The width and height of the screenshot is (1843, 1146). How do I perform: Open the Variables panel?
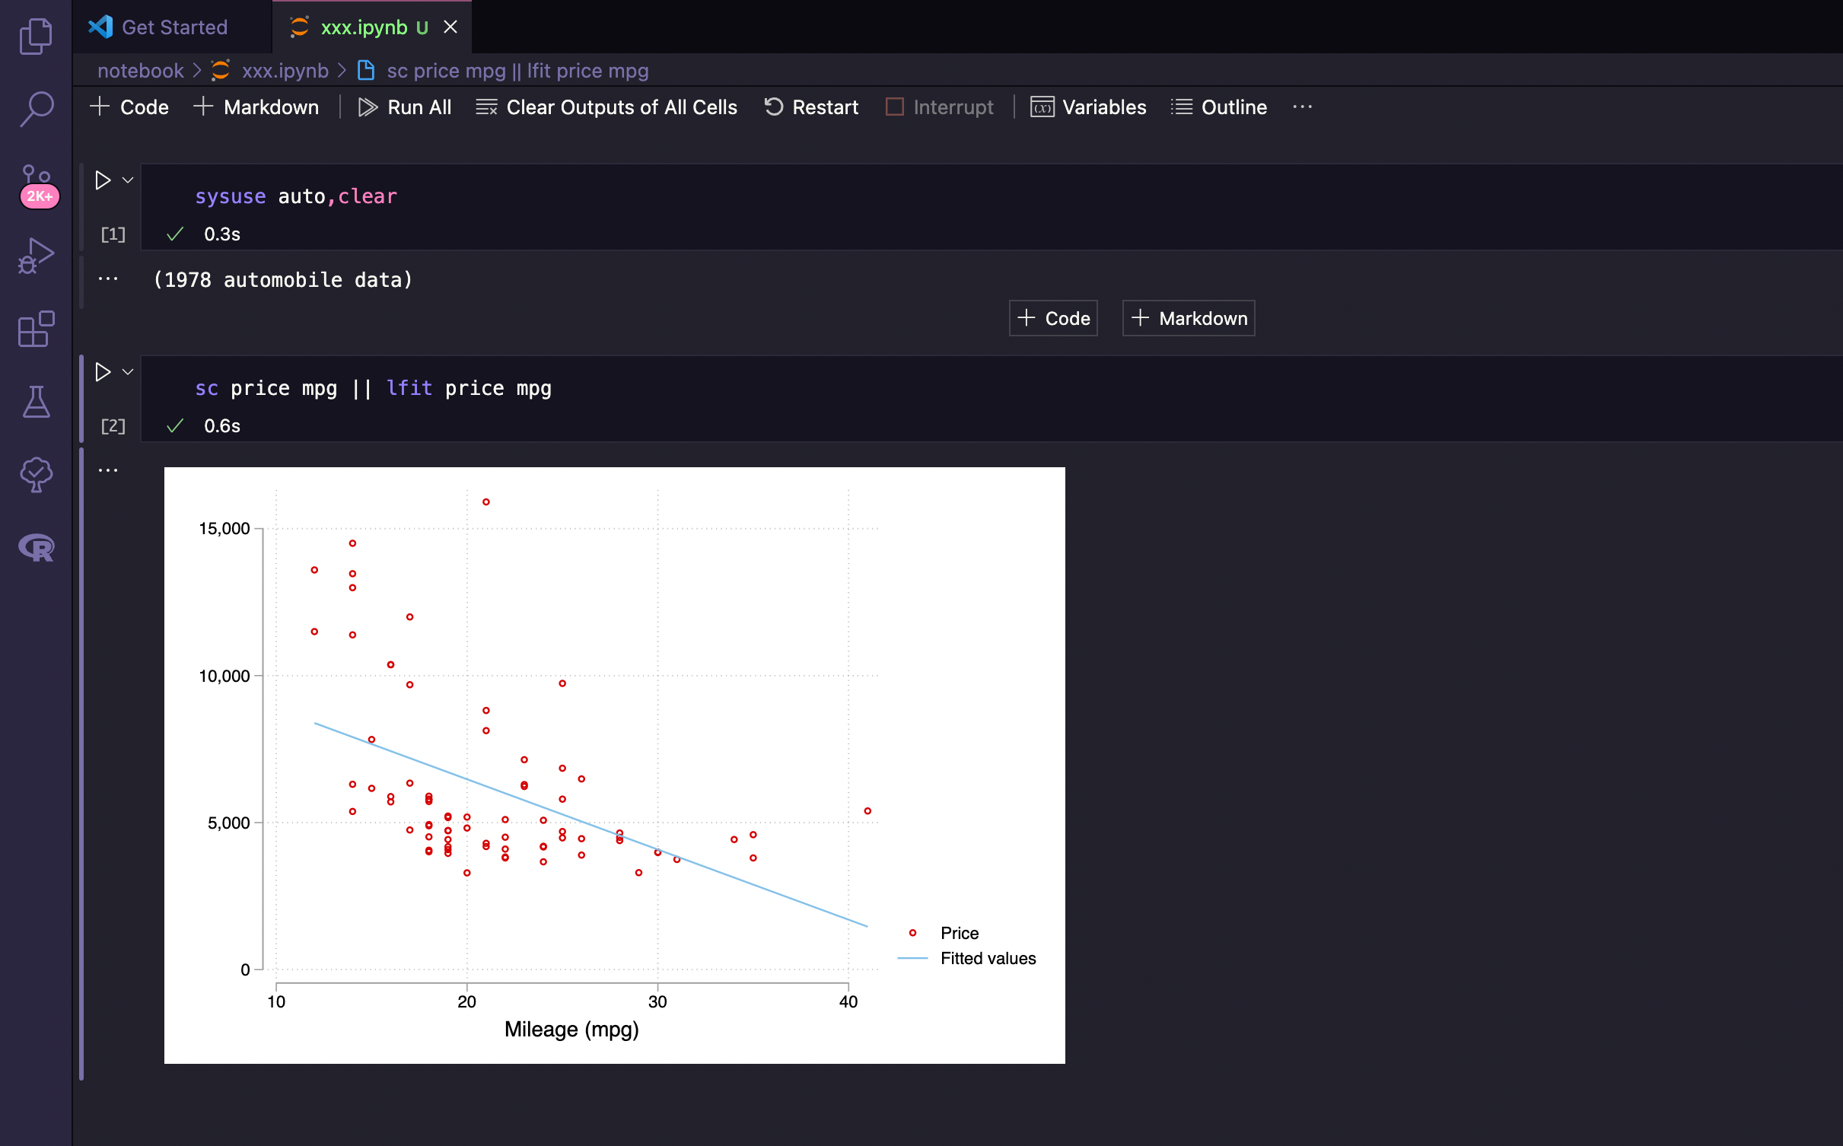click(1088, 107)
